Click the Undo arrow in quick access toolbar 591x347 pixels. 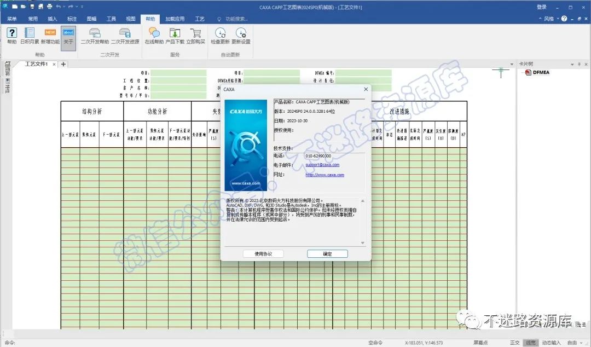(x=59, y=7)
